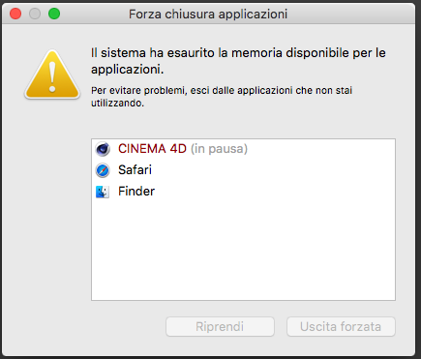This screenshot has height=359, width=421.
Task: Resume the app with the Riprendi button
Action: tap(220, 326)
